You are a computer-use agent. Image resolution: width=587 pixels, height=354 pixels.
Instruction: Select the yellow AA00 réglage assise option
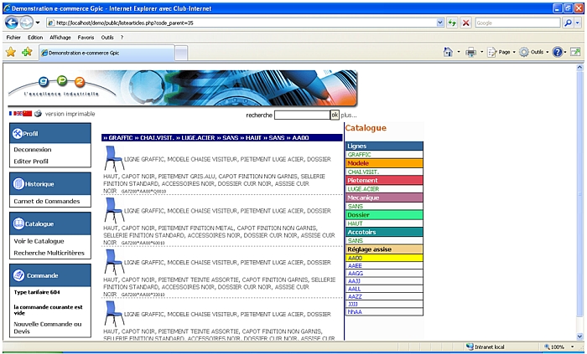pyautogui.click(x=383, y=258)
